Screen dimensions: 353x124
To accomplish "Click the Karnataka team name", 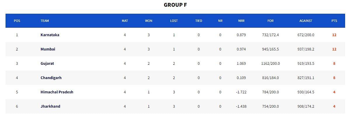I will [x=50, y=35].
